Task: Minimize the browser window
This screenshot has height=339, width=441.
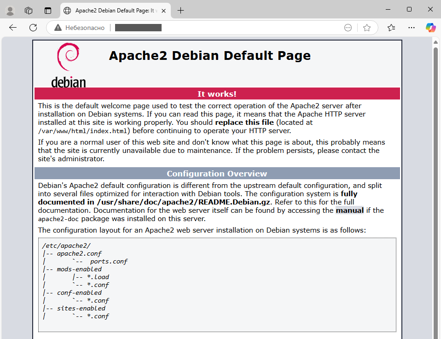Action: (x=388, y=9)
